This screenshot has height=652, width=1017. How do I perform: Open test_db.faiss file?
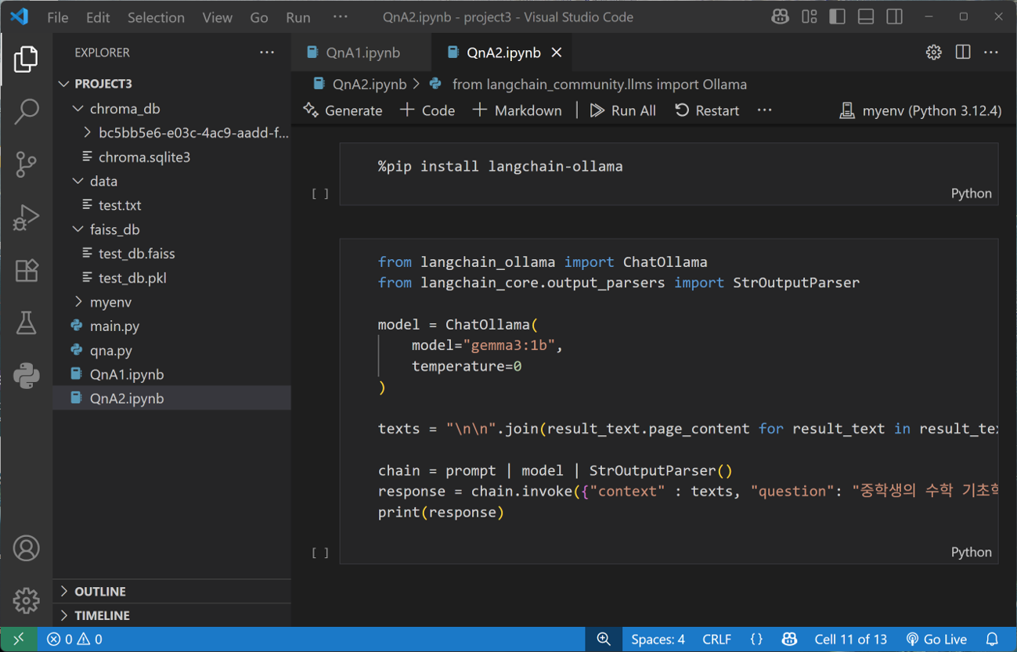(x=172, y=254)
